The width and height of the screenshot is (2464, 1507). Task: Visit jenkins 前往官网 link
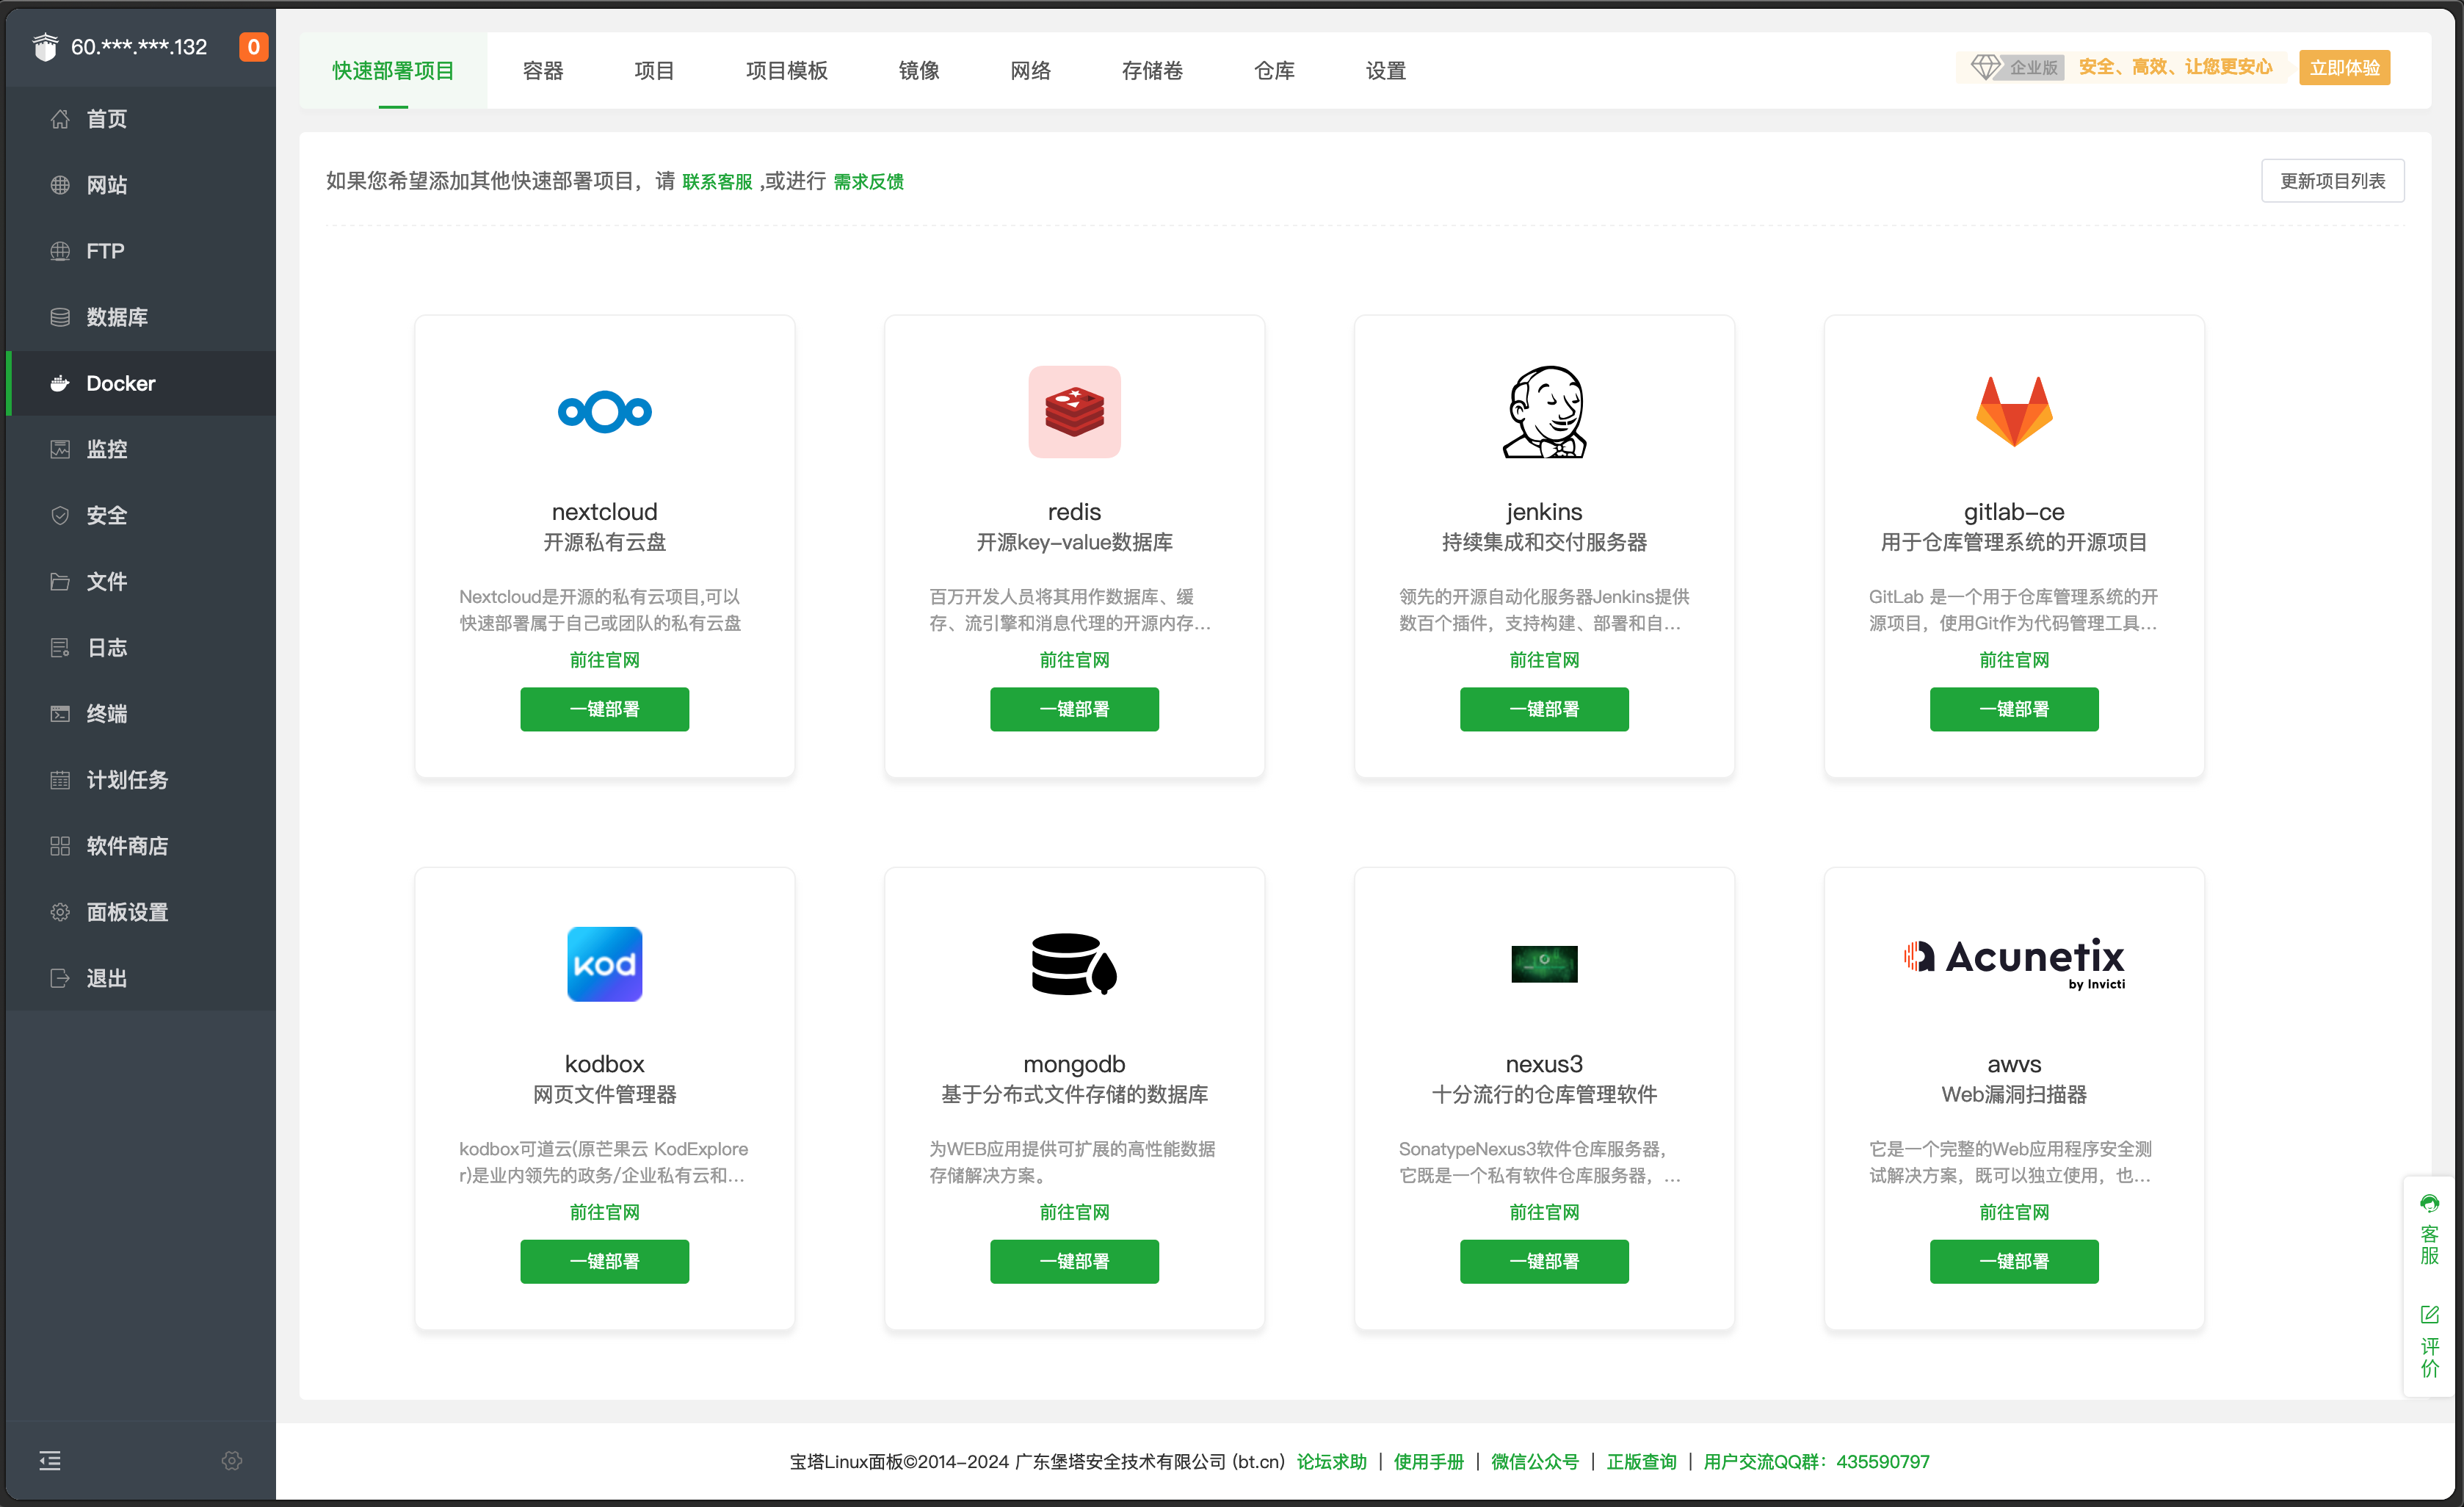pos(1544,660)
